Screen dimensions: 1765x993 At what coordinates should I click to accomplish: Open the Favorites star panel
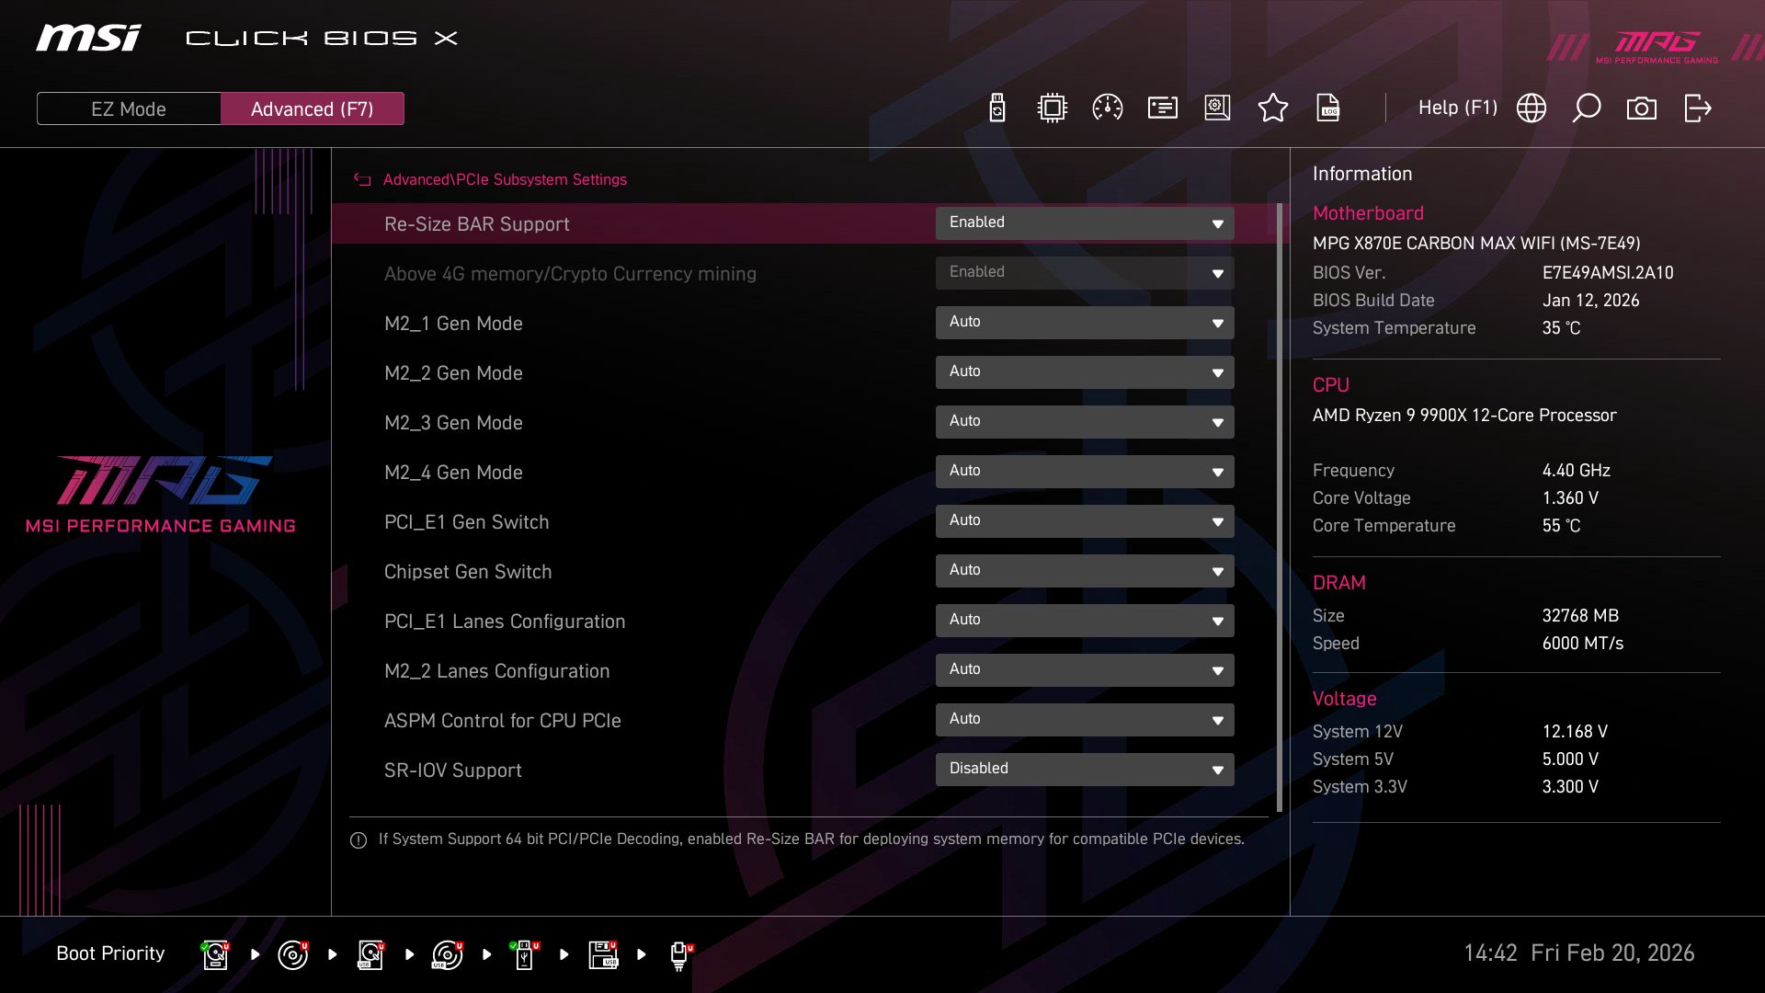tap(1273, 108)
